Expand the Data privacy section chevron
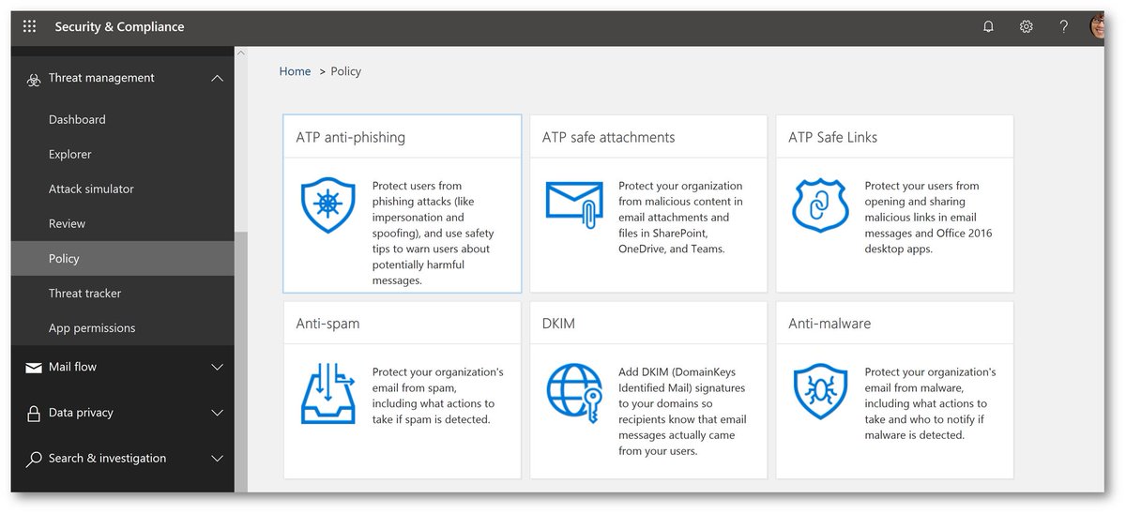Image resolution: width=1126 pixels, height=514 pixels. click(217, 413)
